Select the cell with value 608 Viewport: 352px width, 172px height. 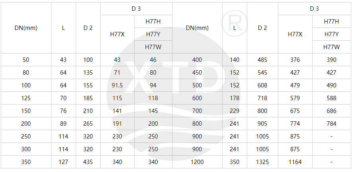(262, 85)
